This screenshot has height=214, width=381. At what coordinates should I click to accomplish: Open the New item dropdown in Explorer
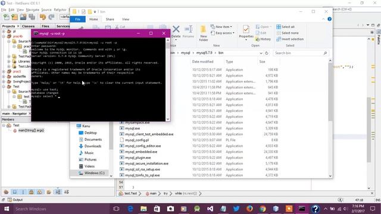pos(221,27)
